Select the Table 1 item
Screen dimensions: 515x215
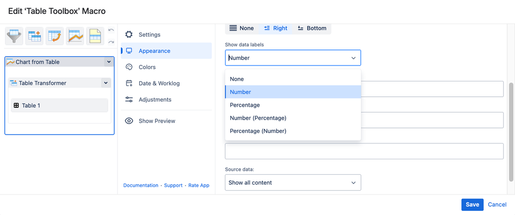[x=59, y=105]
